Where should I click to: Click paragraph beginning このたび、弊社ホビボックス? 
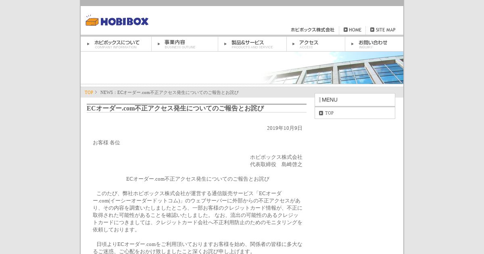198,212
